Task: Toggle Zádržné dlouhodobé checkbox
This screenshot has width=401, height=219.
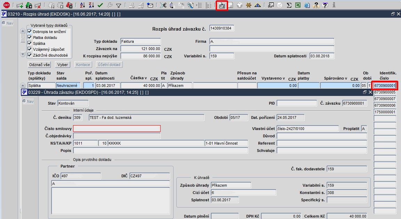Action: coord(30,55)
